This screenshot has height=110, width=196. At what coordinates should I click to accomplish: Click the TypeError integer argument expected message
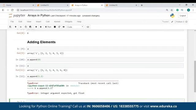[x=56, y=93]
